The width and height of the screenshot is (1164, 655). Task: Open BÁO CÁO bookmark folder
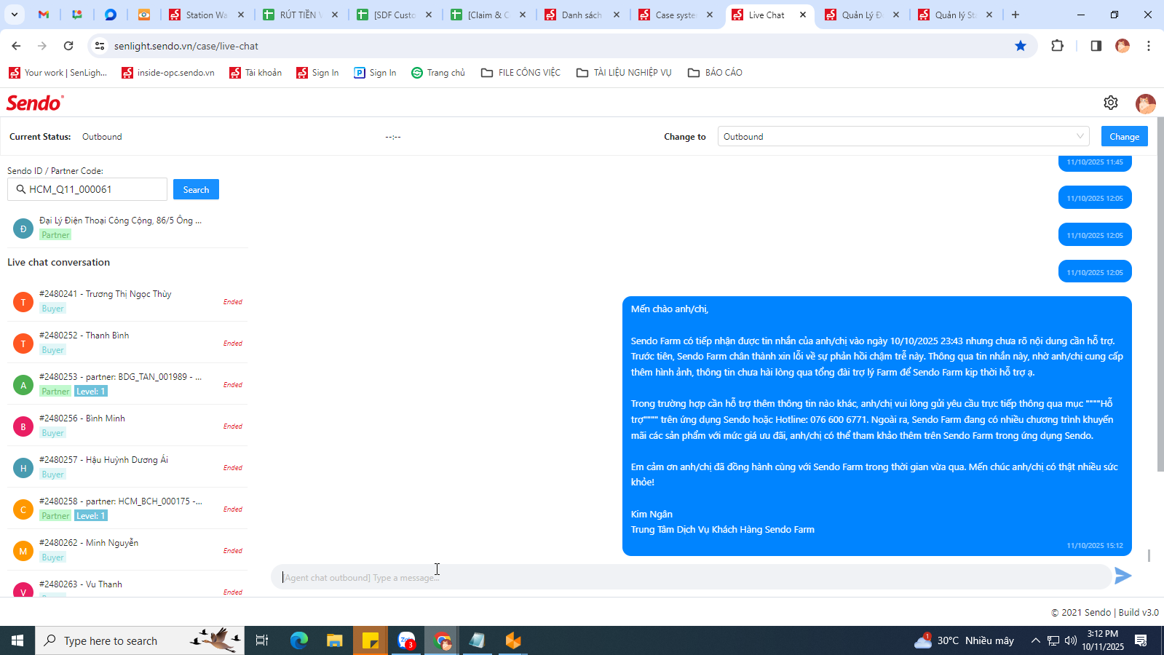715,73
